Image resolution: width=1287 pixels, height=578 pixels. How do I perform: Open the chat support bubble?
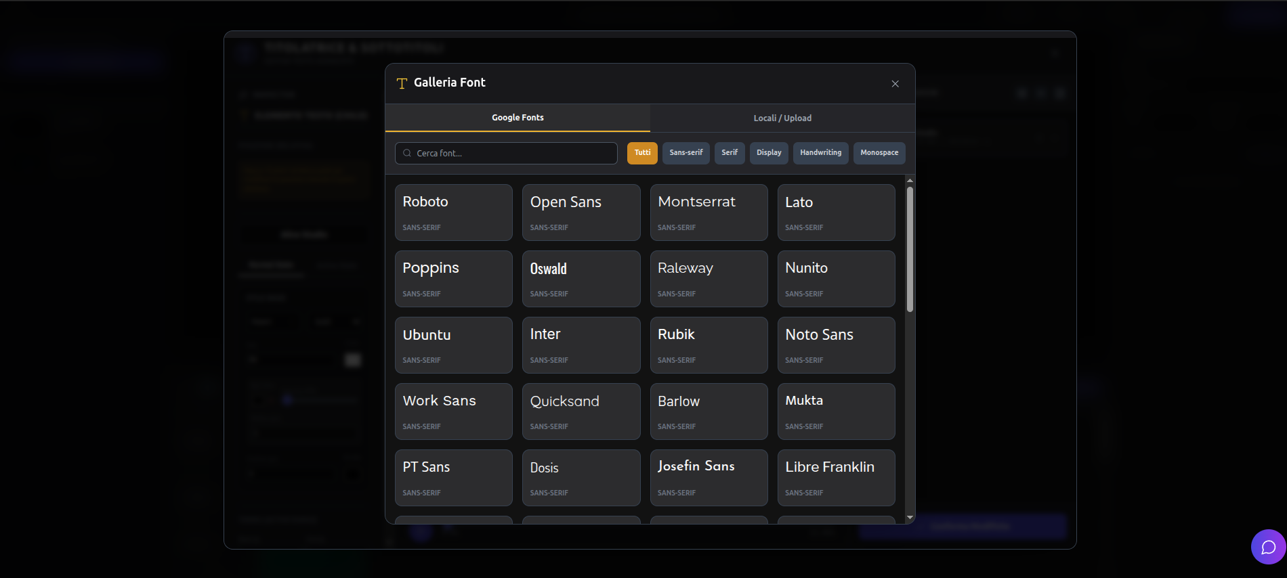point(1268,547)
